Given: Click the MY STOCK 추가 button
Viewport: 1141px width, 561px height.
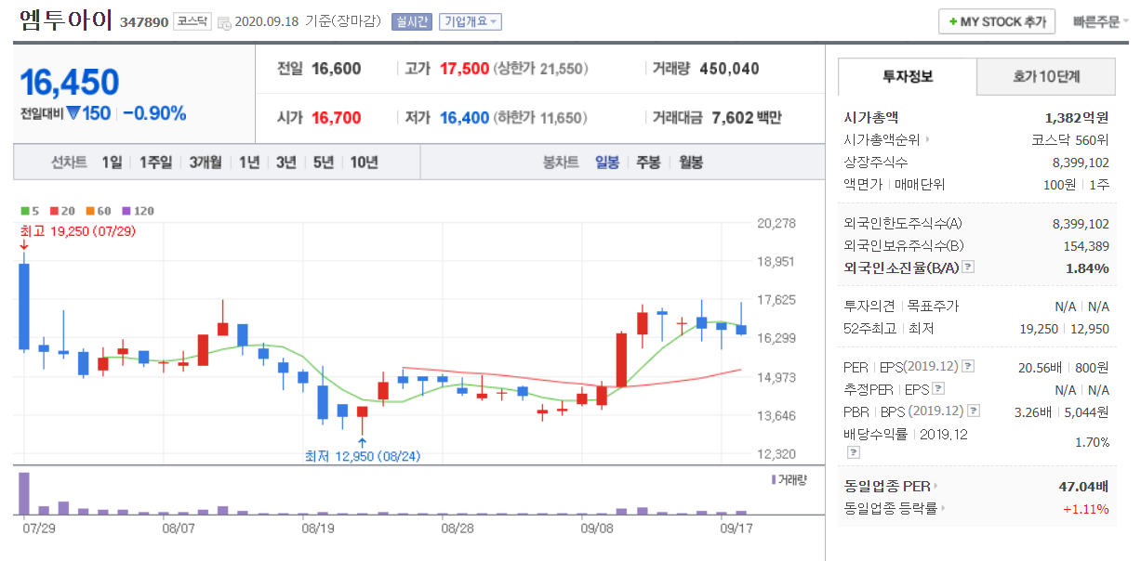Looking at the screenshot, I should [x=997, y=21].
